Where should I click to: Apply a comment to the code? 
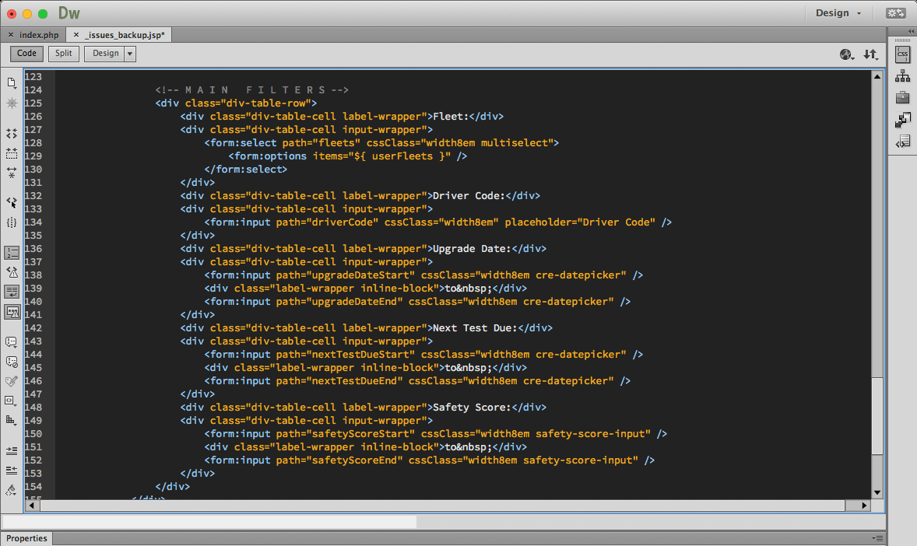(x=12, y=342)
